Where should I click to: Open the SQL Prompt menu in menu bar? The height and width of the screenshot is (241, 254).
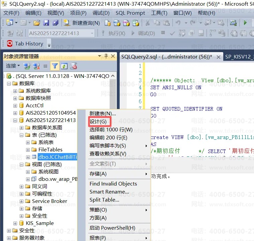coord(130,13)
